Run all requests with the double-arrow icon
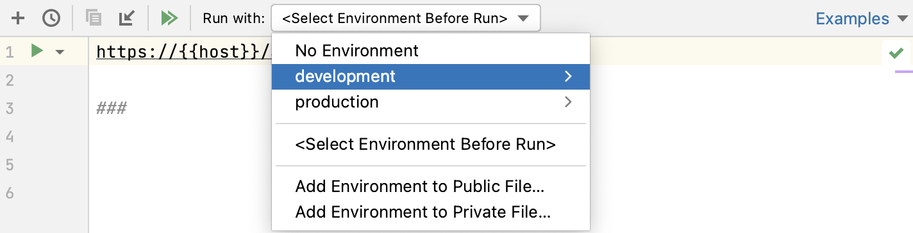The image size is (913, 233). pos(169,18)
